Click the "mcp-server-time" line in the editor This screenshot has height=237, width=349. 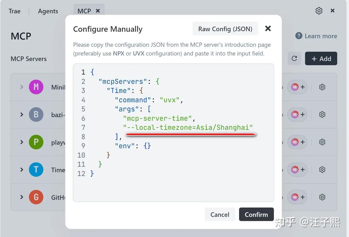pos(159,118)
